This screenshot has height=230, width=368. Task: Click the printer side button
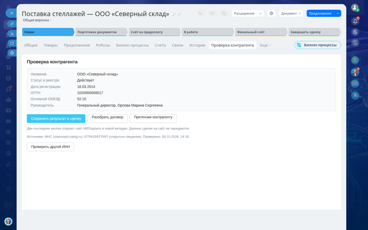point(12,53)
